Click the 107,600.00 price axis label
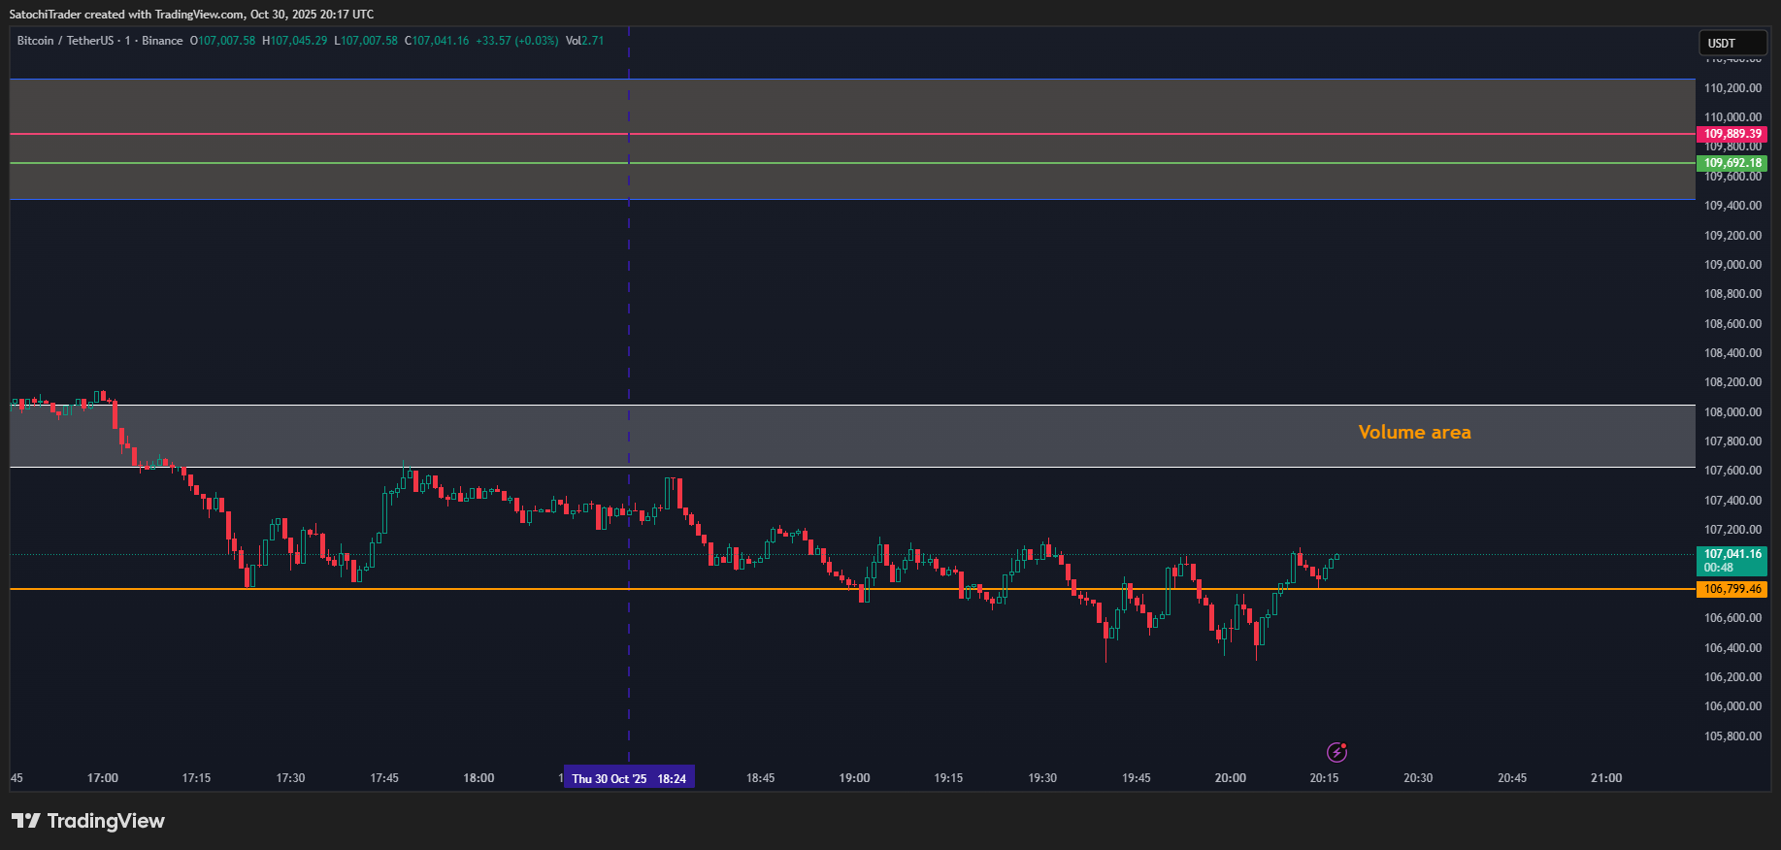This screenshot has height=850, width=1781. coord(1733,471)
